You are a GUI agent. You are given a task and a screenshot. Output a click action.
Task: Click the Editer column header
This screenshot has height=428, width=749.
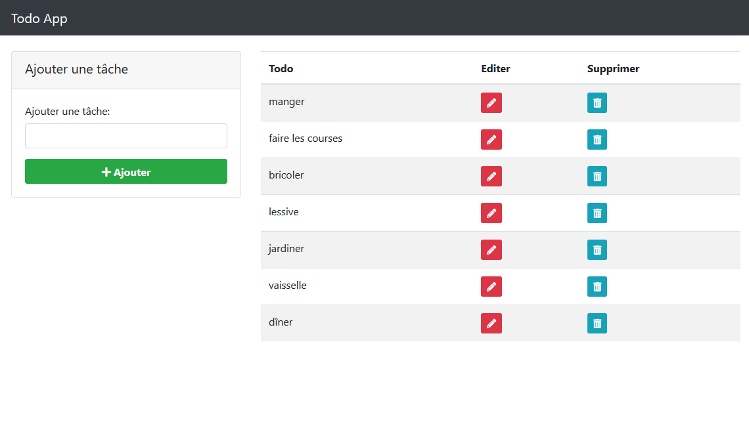[495, 69]
